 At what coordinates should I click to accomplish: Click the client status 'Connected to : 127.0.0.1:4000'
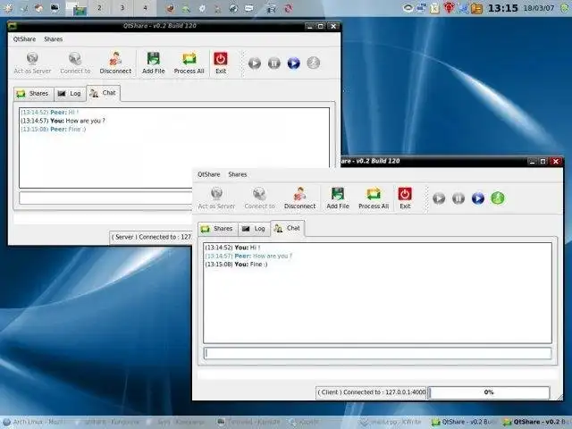pos(371,392)
